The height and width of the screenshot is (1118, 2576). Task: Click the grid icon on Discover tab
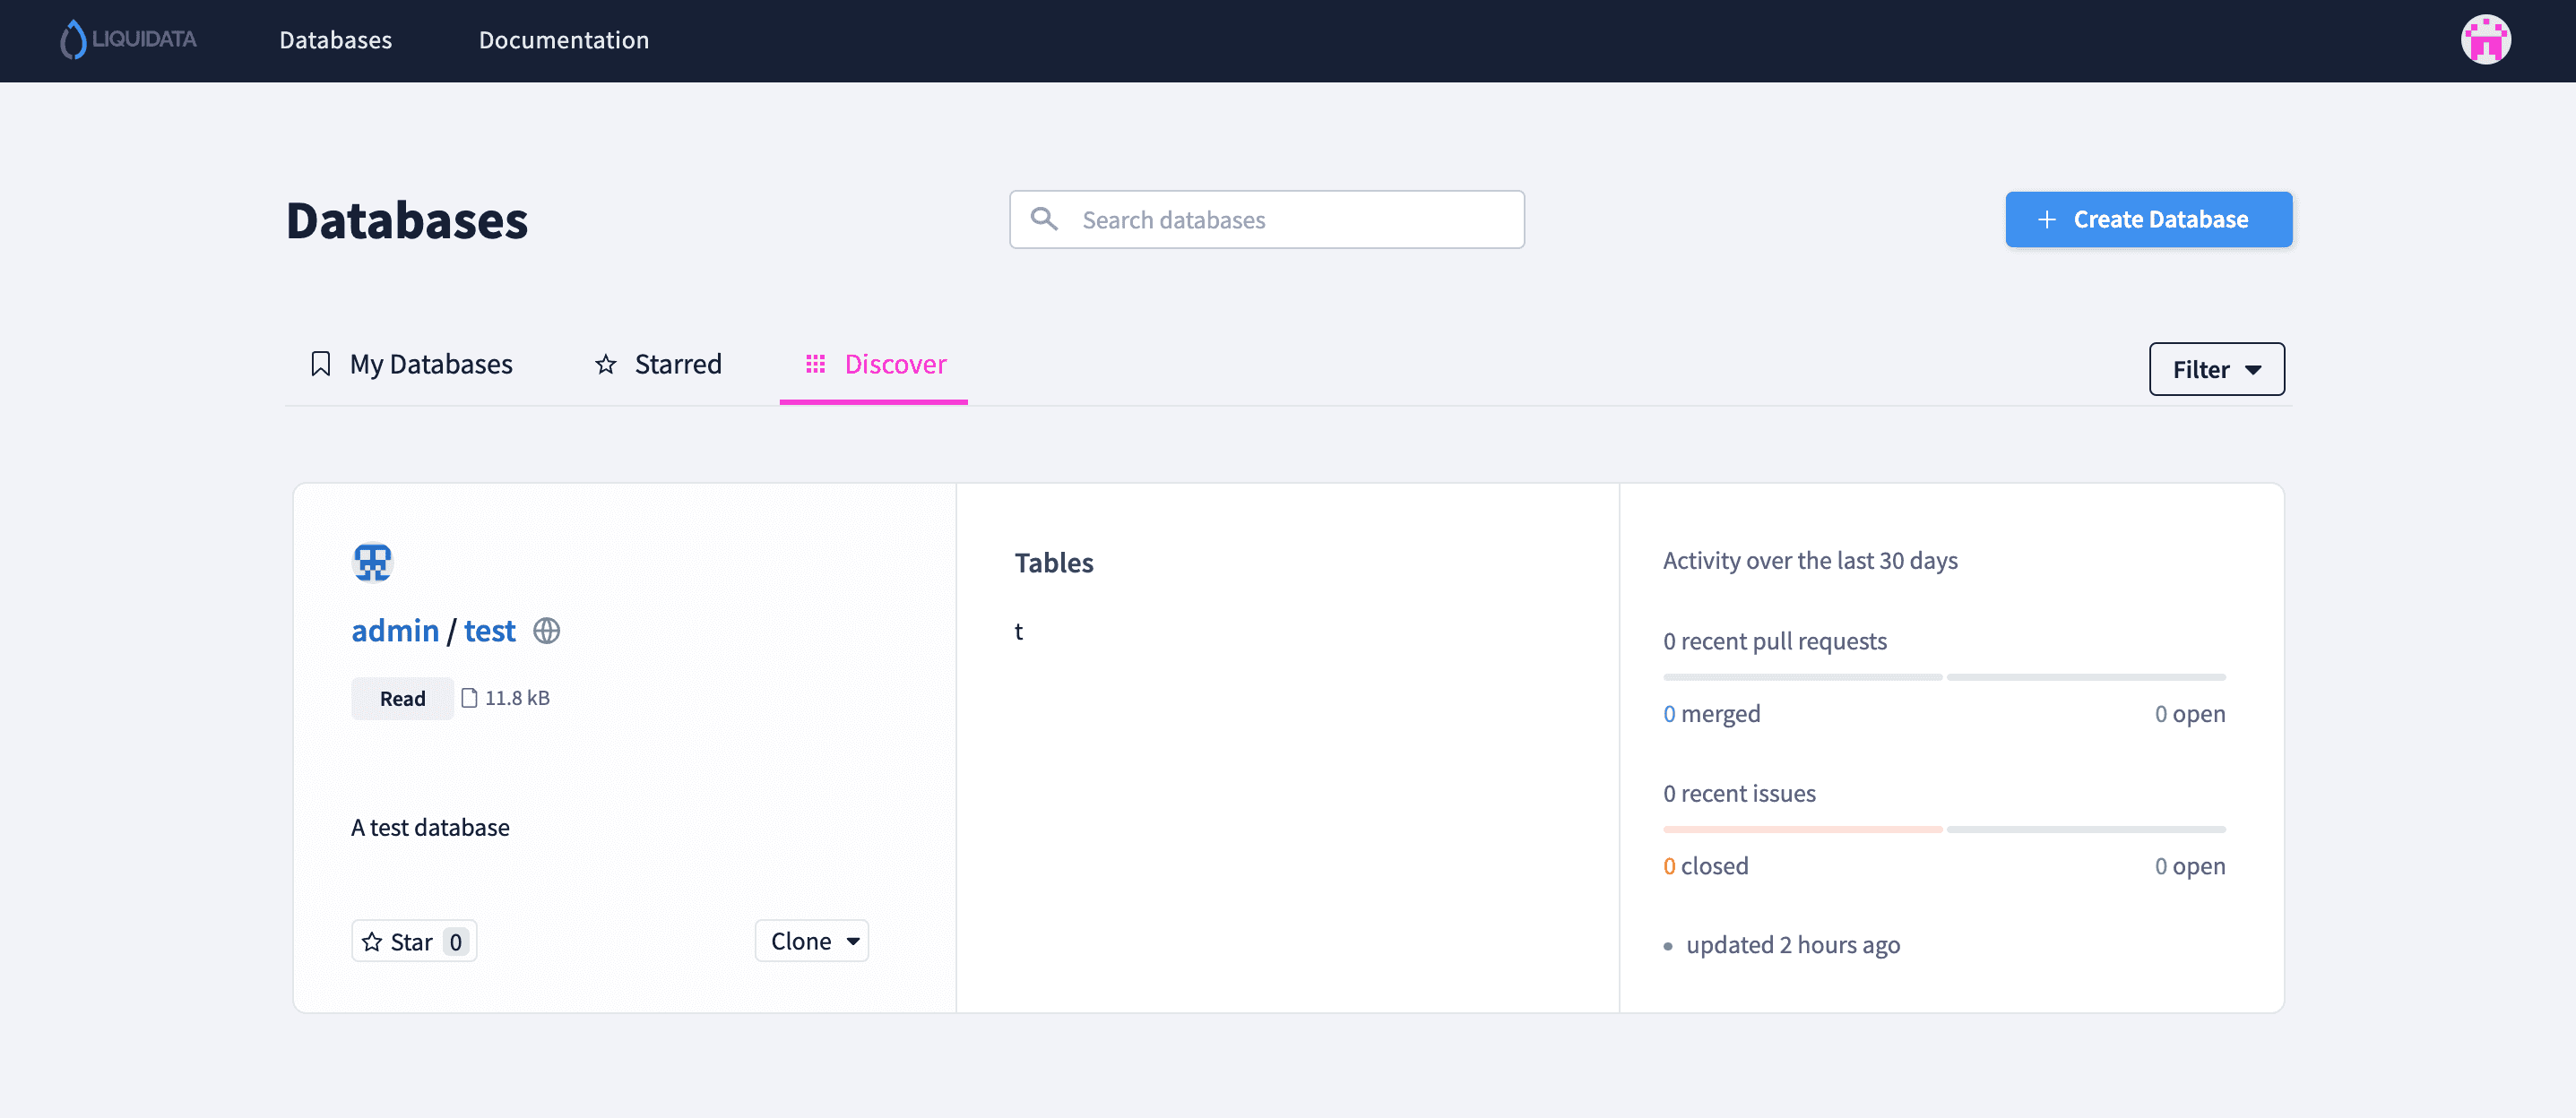point(815,364)
